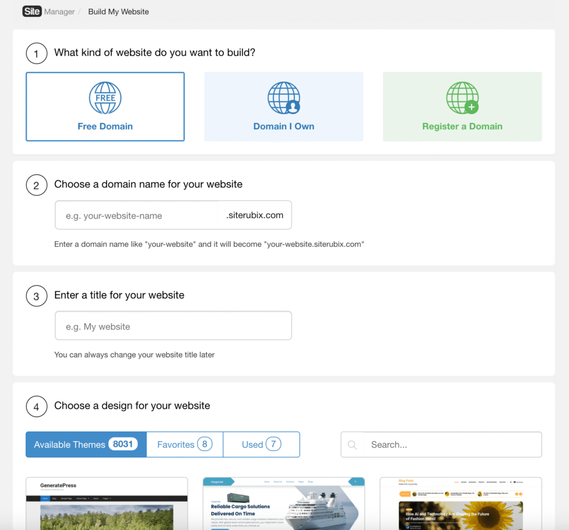Image resolution: width=569 pixels, height=530 pixels.
Task: Click the Site logo in the breadcrumb
Action: coord(32,11)
